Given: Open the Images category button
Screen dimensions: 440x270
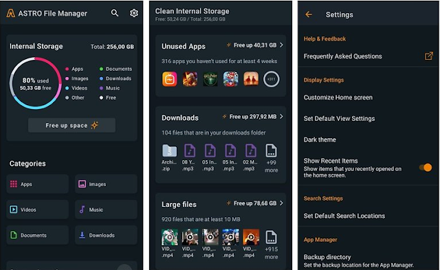Looking at the screenshot, I should coord(106,184).
